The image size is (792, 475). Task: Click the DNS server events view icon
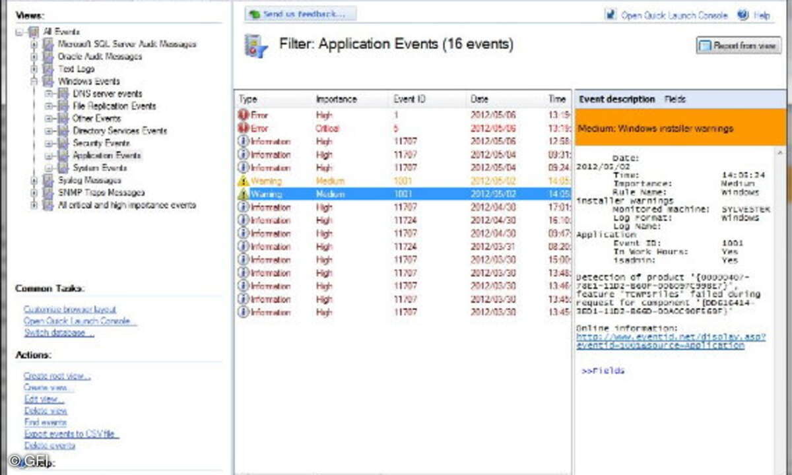pos(62,94)
